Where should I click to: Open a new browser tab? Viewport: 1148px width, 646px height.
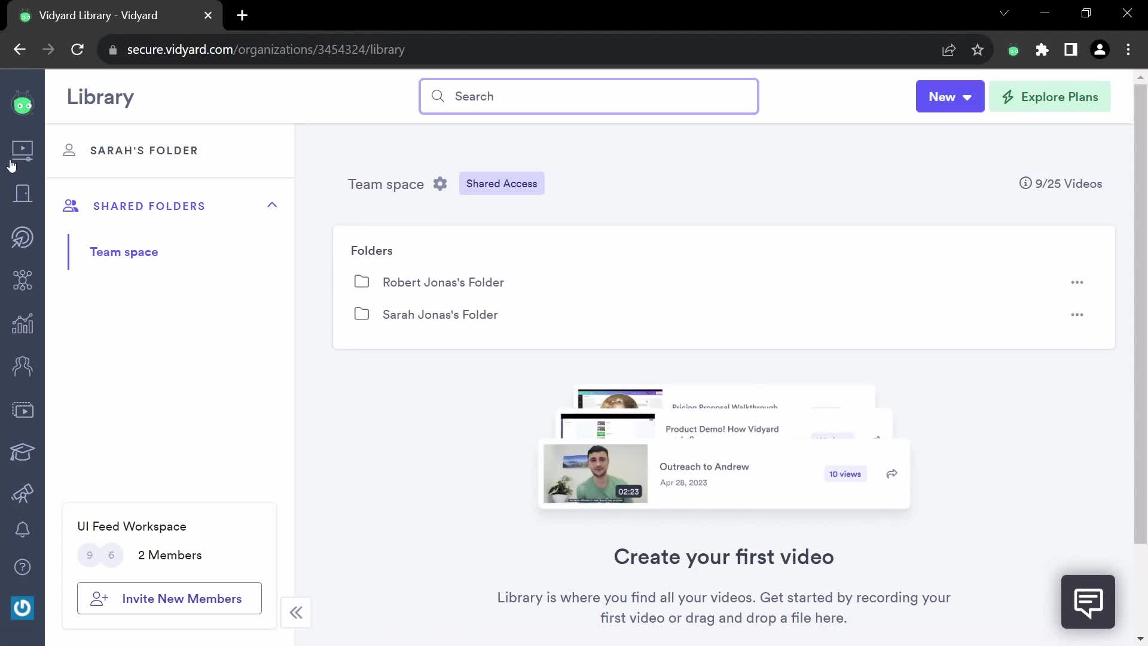point(242,16)
